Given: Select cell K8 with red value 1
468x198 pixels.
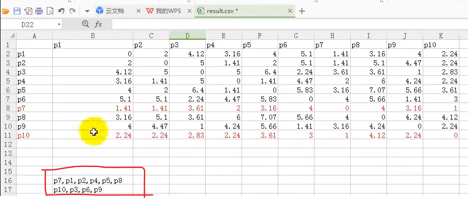Looking at the screenshot, I should point(441,108).
